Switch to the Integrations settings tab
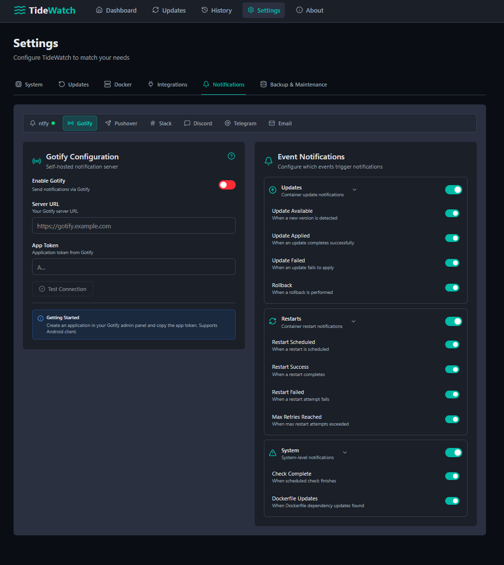The width and height of the screenshot is (504, 565). pos(167,85)
